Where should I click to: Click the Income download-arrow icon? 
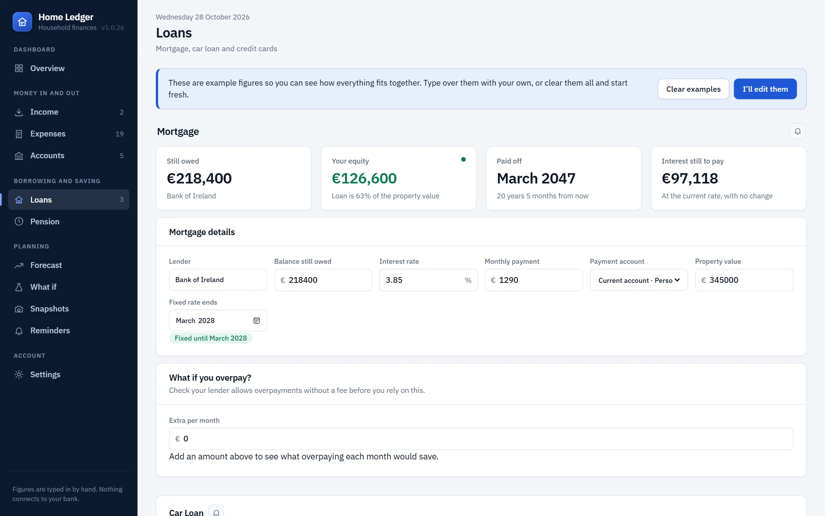click(19, 112)
